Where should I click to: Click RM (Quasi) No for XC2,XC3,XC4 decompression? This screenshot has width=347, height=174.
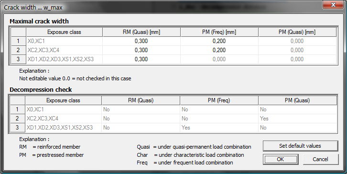point(141,119)
